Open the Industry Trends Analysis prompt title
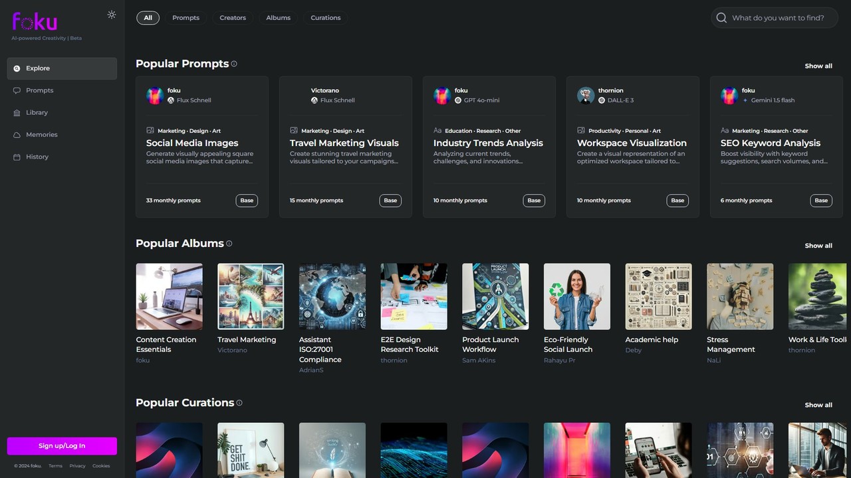The height and width of the screenshot is (478, 851). coord(488,143)
